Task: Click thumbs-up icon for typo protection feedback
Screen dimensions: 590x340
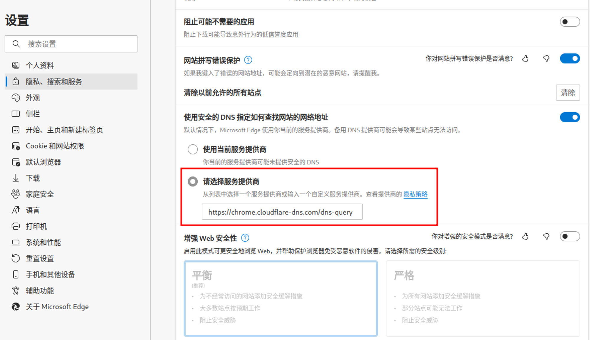Action: click(525, 59)
